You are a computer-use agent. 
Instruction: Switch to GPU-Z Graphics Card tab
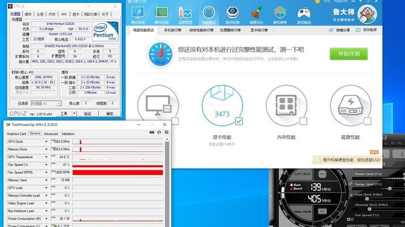pos(16,134)
